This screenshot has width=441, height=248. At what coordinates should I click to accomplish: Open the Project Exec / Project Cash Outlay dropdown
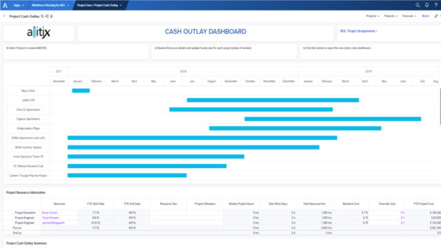coord(99,5)
